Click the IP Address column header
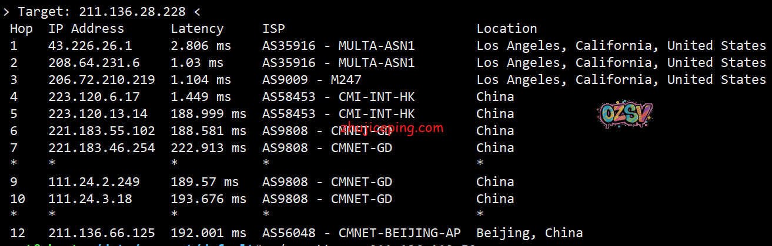772x246 pixels. point(86,29)
